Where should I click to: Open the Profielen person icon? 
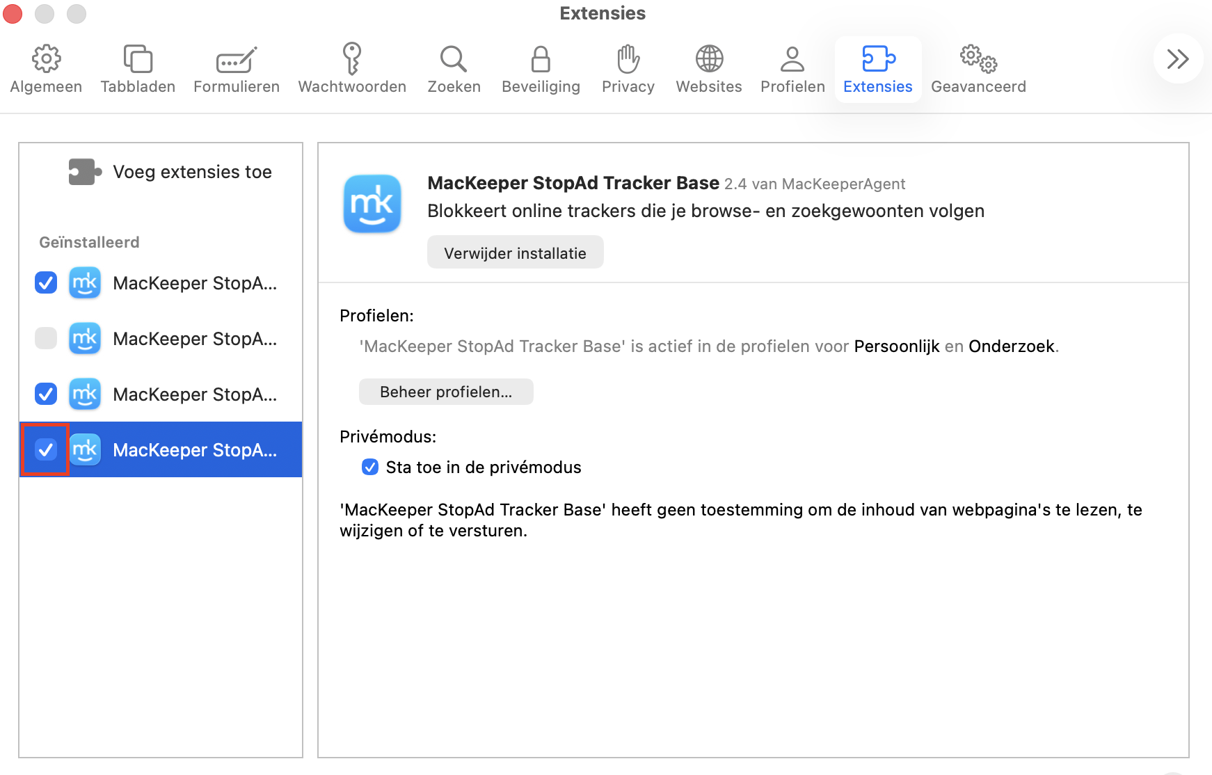[x=792, y=59]
